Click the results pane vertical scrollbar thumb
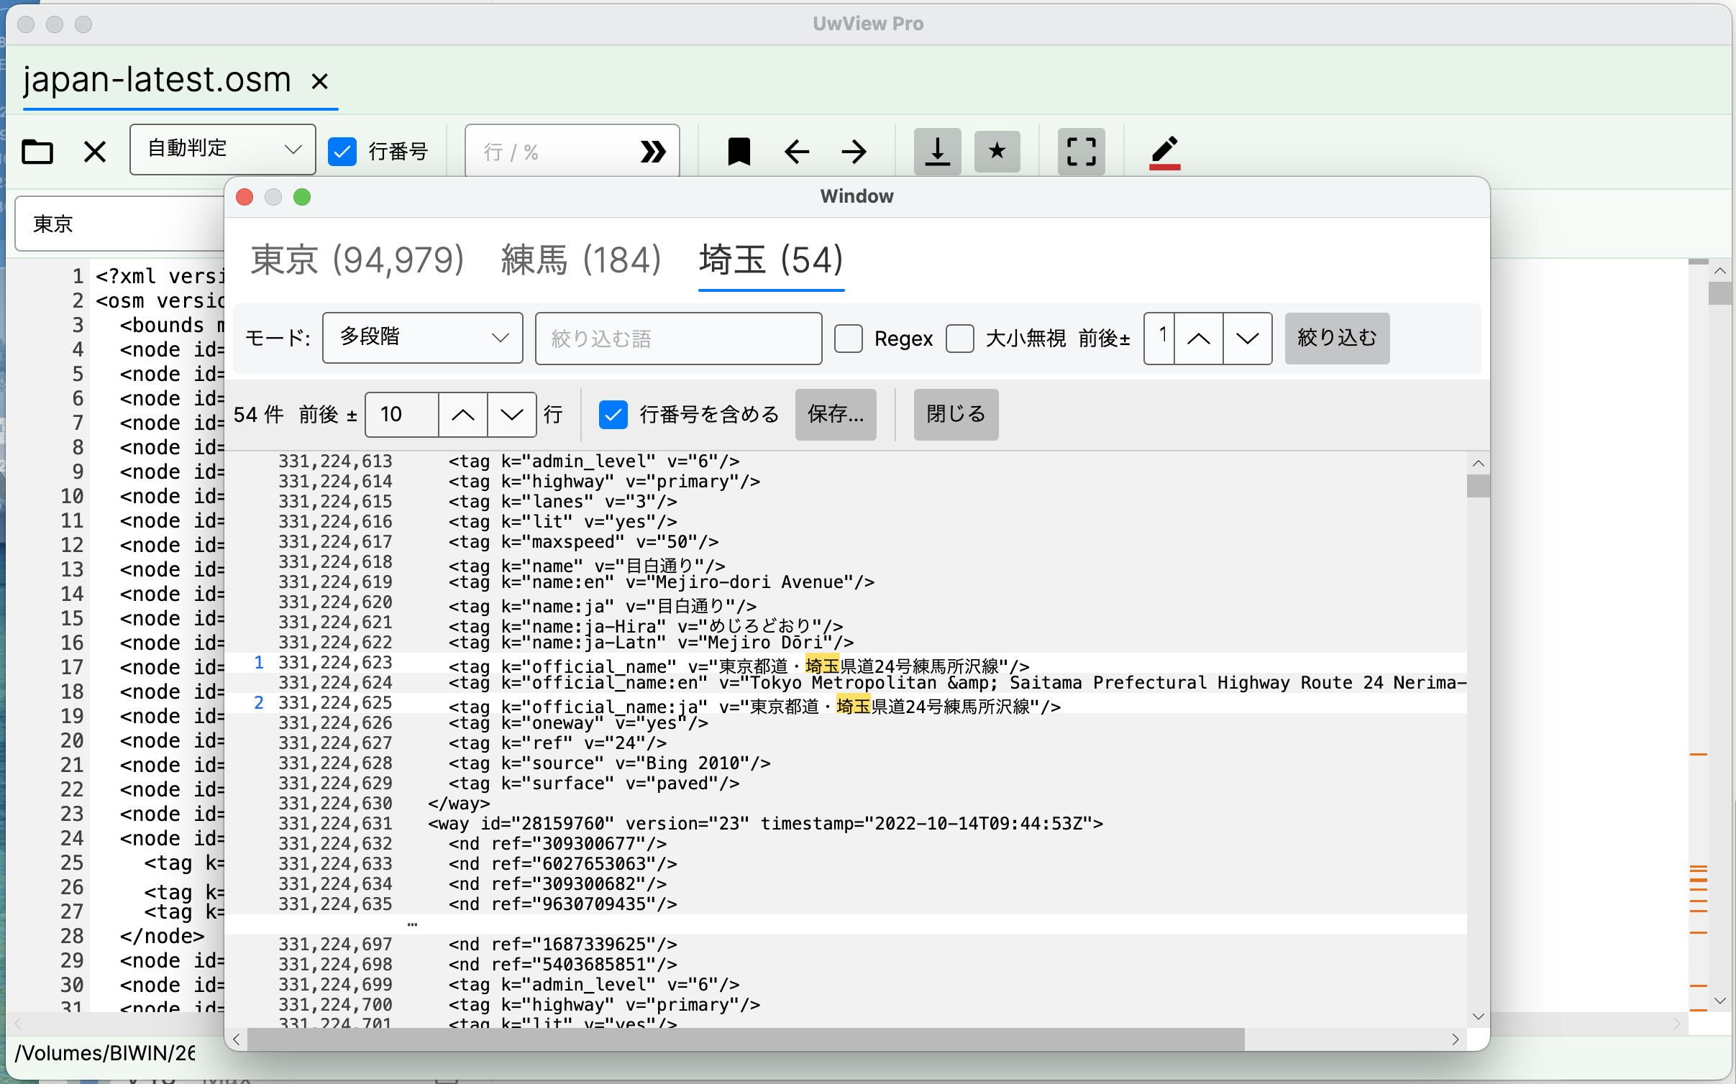 (x=1479, y=486)
